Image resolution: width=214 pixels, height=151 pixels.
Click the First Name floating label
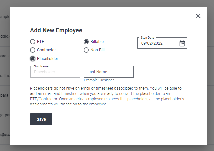[x=41, y=66]
